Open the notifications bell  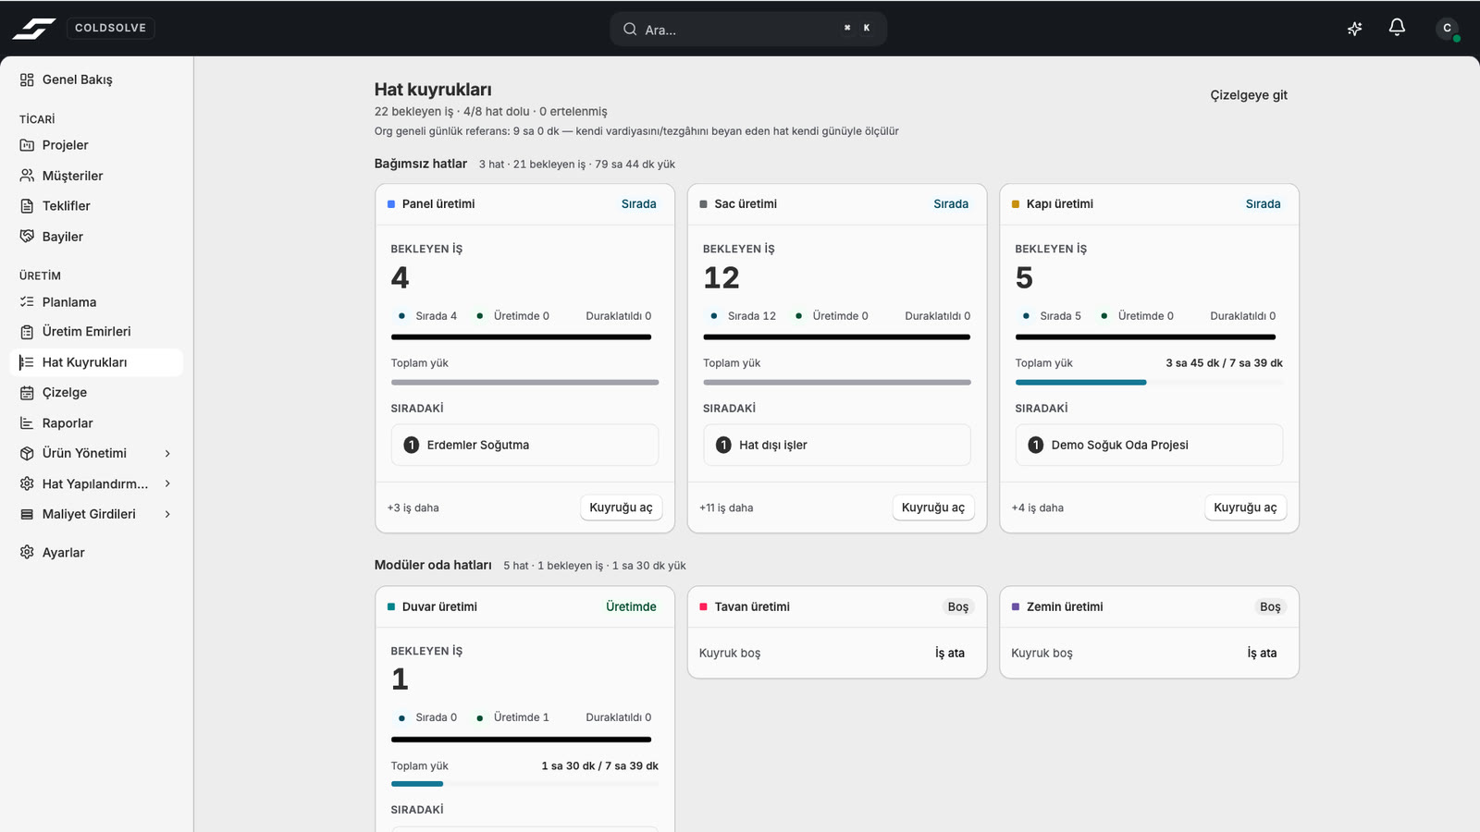(x=1397, y=28)
